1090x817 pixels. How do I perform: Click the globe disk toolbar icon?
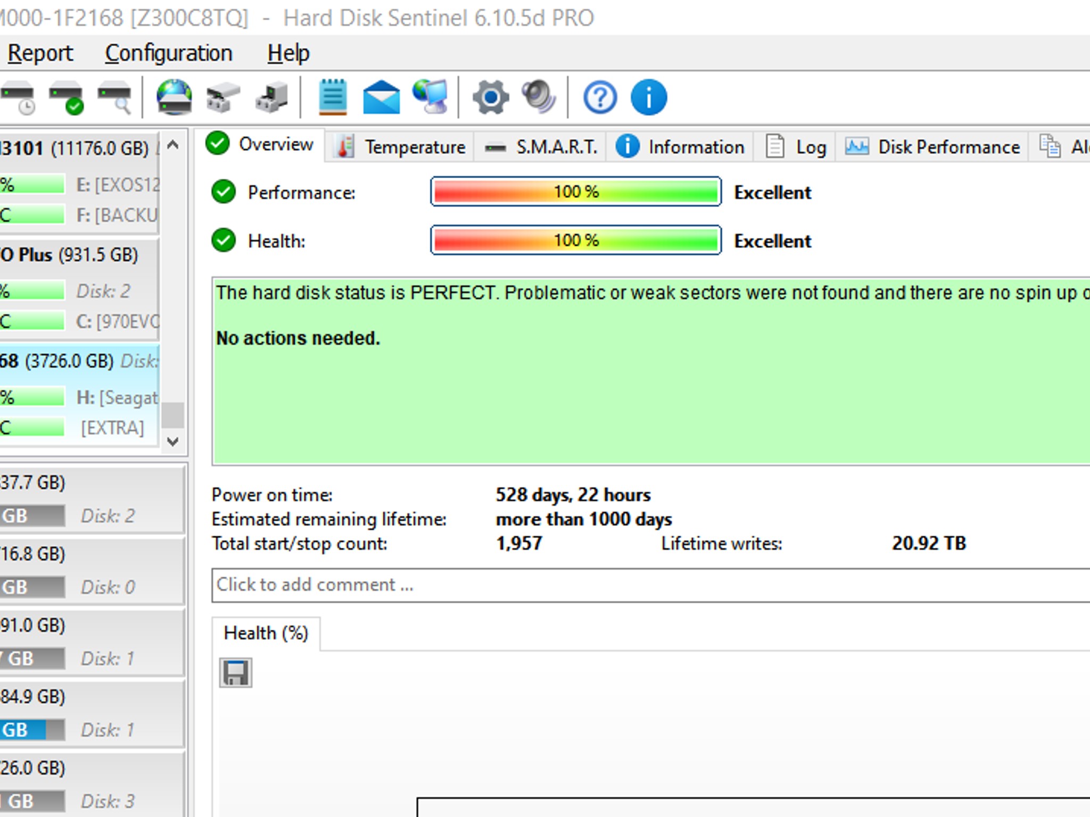click(x=174, y=97)
